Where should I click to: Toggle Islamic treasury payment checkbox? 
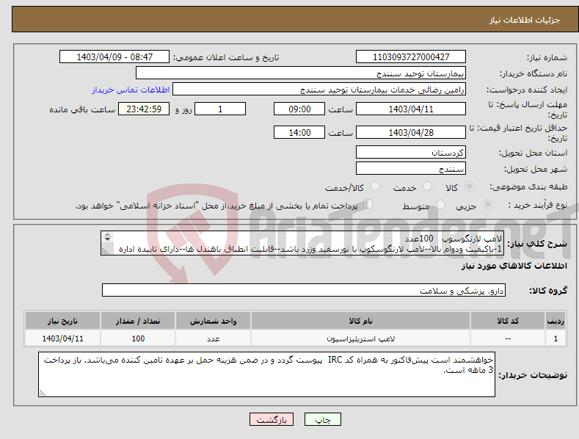[x=368, y=204]
